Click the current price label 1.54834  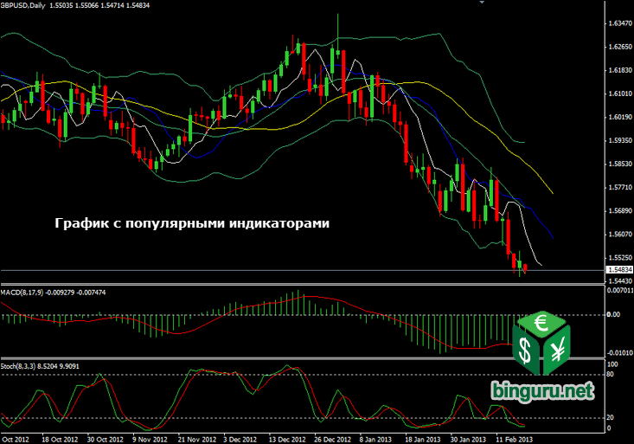(x=620, y=269)
